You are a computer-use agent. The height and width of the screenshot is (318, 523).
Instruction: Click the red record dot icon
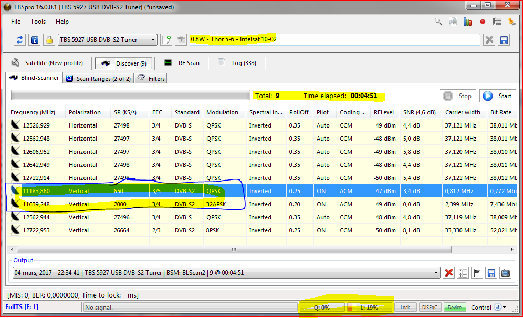[x=483, y=22]
